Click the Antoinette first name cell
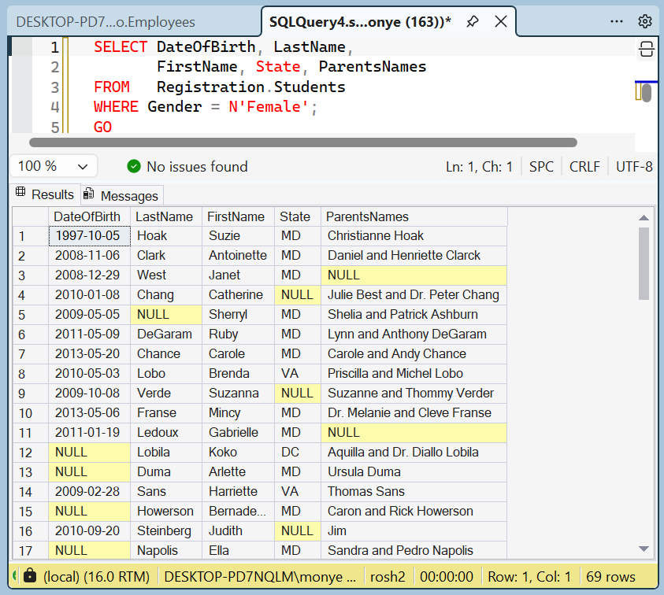Viewport: 664px width, 595px height. coord(238,256)
